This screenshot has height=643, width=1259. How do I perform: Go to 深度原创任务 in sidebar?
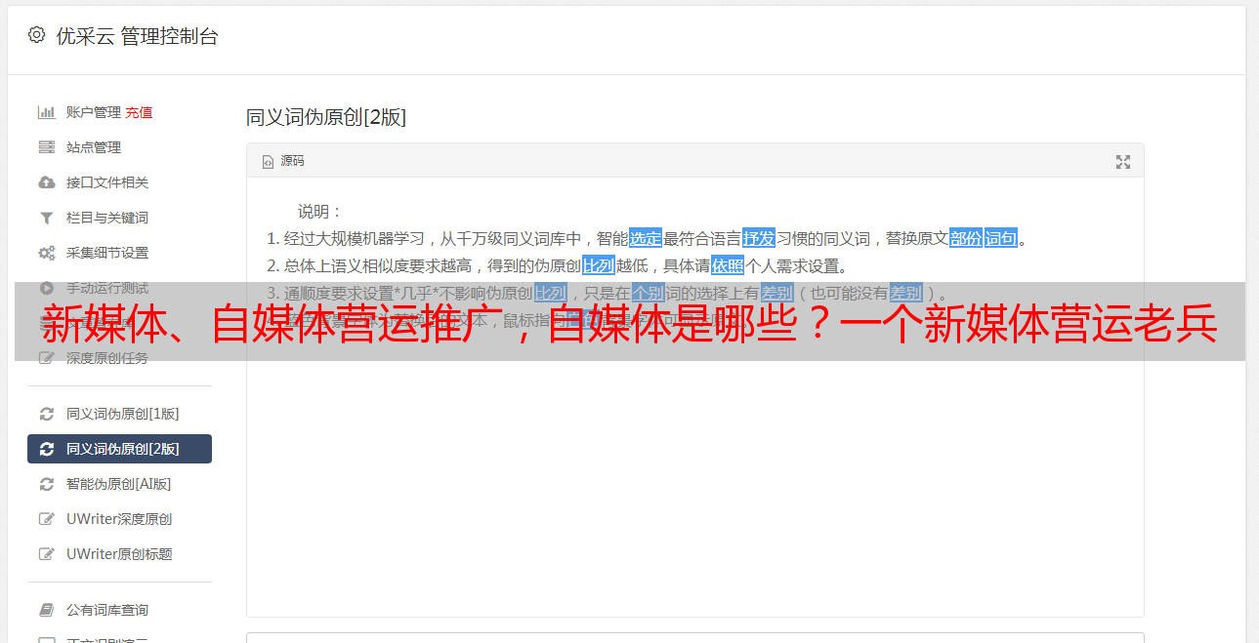point(107,358)
